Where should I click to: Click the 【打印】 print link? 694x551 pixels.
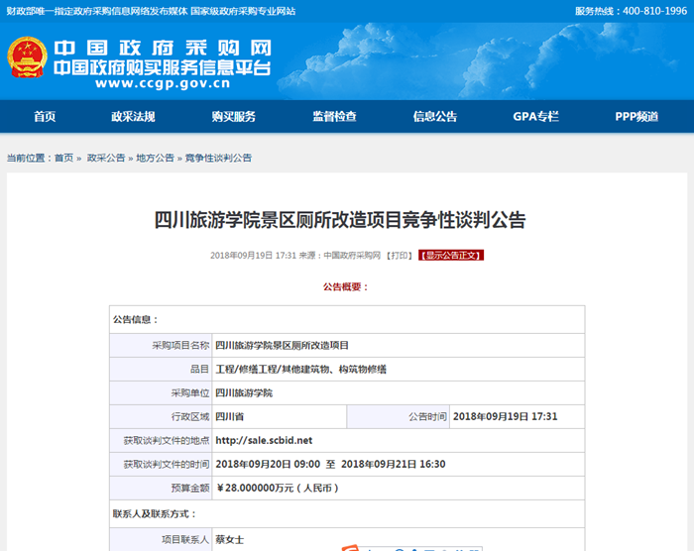(400, 256)
